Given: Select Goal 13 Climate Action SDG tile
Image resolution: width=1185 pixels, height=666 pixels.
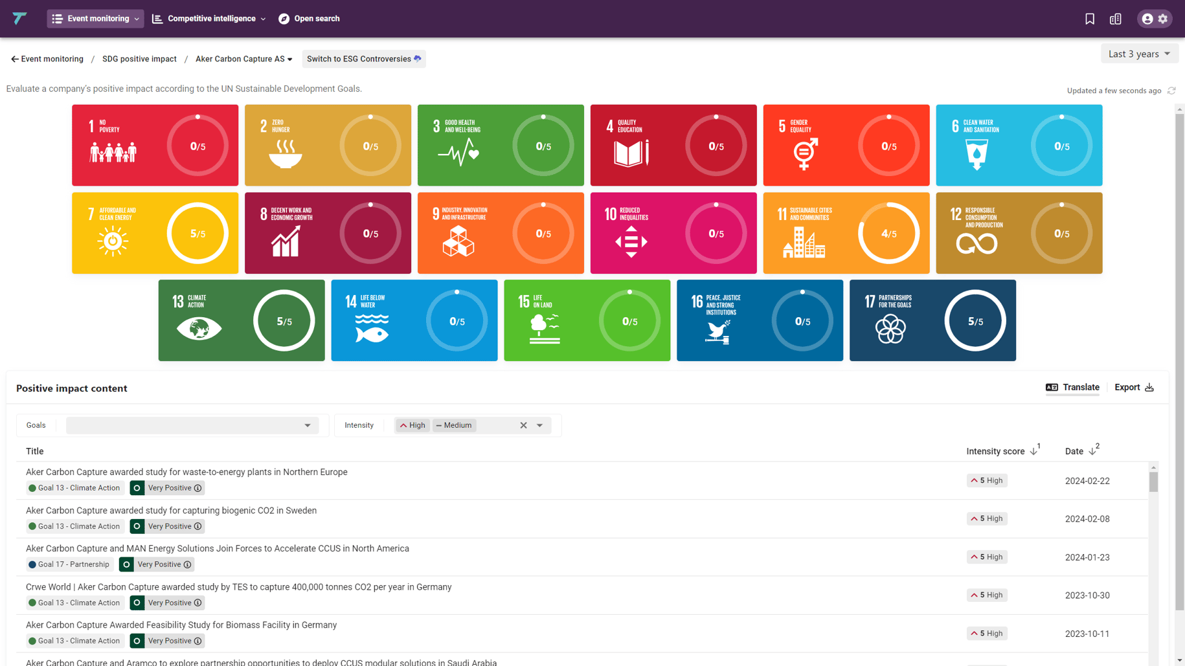Looking at the screenshot, I should point(241,320).
